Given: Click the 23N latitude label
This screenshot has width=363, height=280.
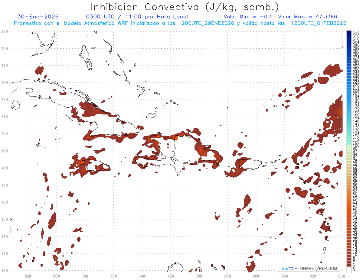Looking at the screenshot, I should [5, 82].
